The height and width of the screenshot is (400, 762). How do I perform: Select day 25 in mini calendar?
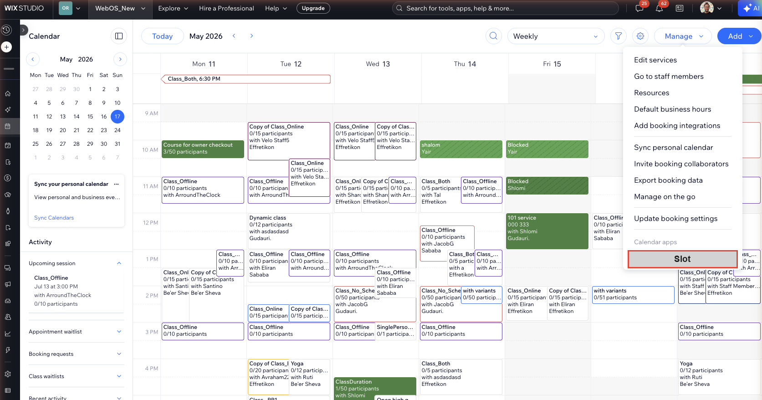pyautogui.click(x=36, y=144)
